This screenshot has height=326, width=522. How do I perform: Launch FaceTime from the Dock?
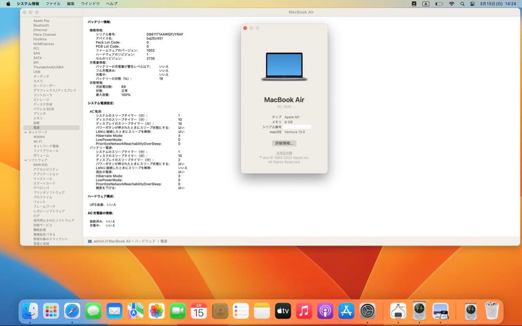(x=178, y=312)
